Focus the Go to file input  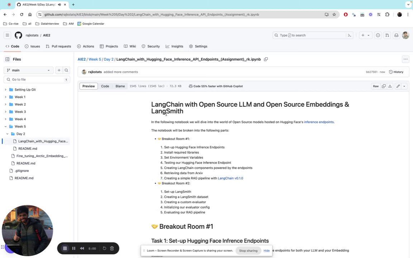coord(37,80)
